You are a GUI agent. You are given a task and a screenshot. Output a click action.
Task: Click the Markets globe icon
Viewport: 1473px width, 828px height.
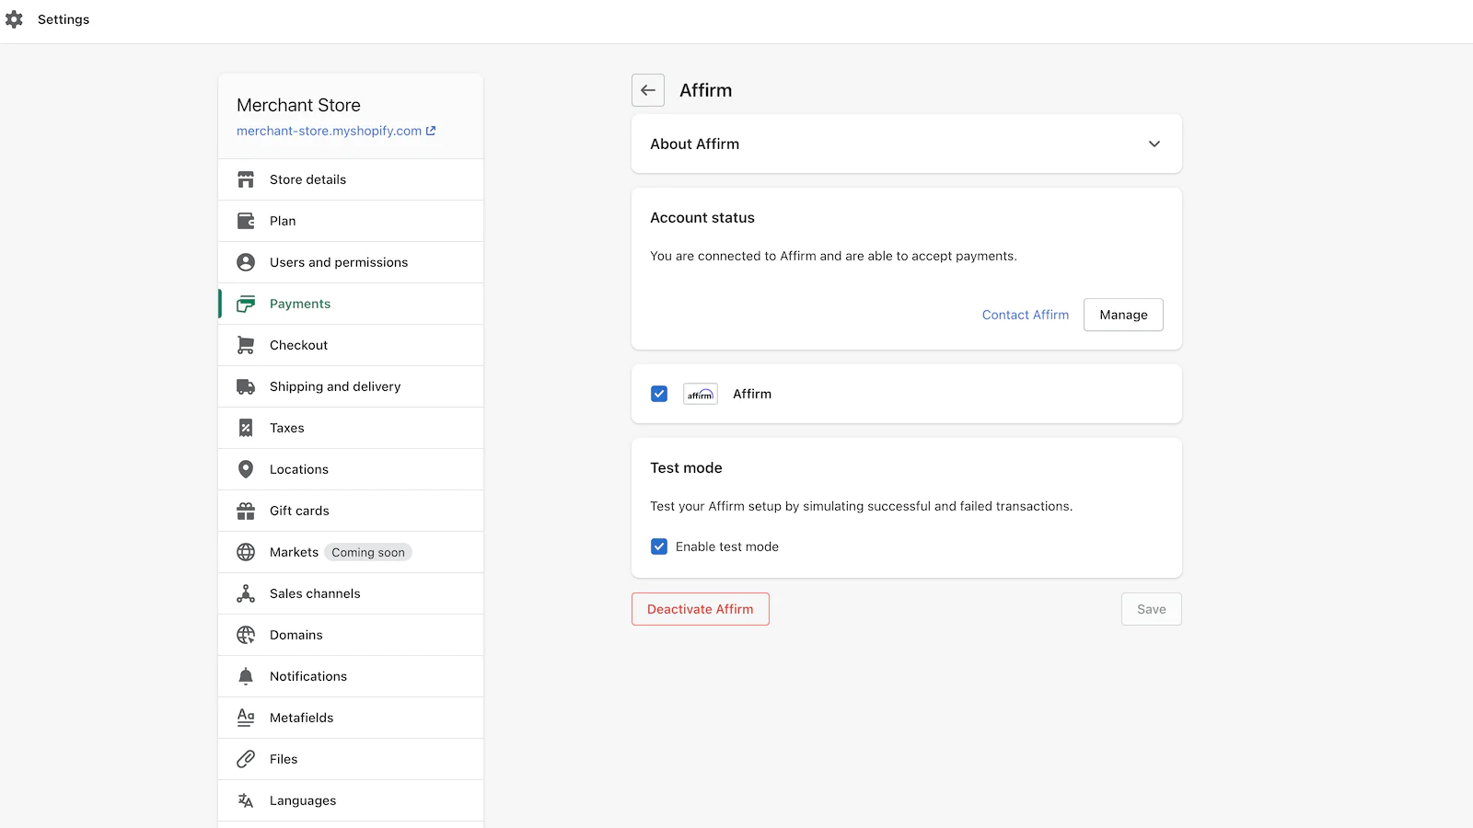(x=246, y=552)
